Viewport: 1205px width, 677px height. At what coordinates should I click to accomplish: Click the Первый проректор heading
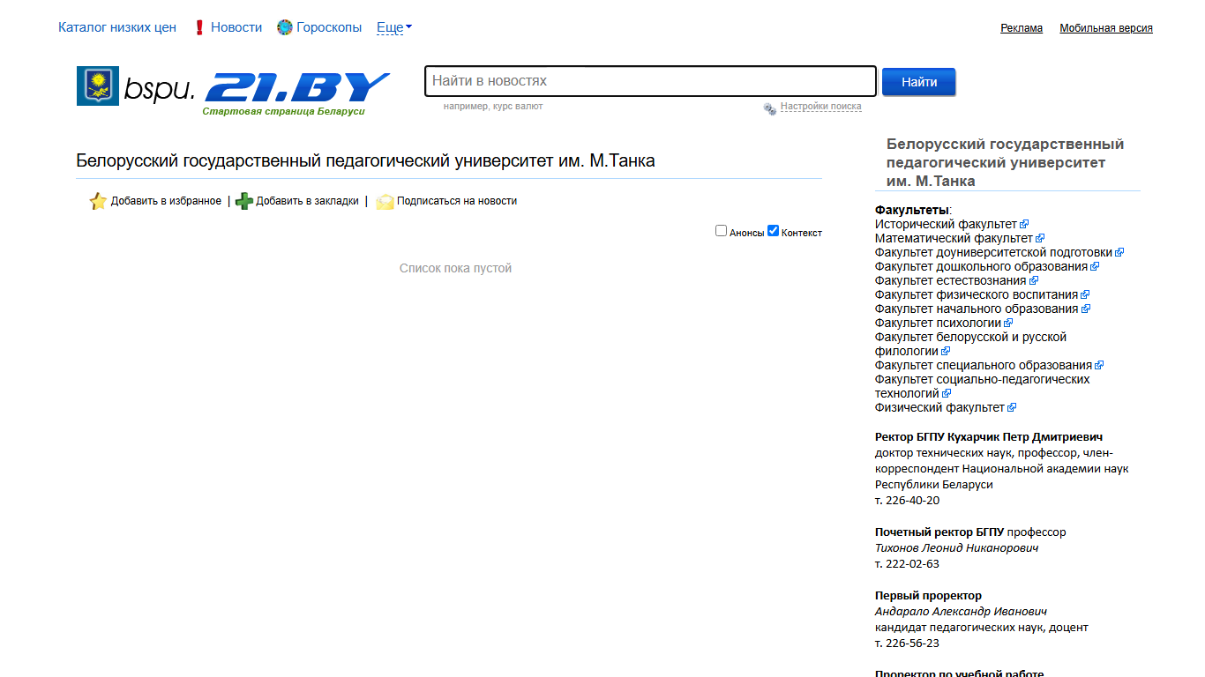point(928,596)
